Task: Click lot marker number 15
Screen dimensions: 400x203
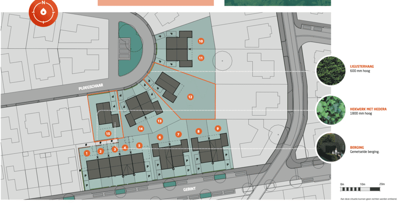Action: pos(108,133)
